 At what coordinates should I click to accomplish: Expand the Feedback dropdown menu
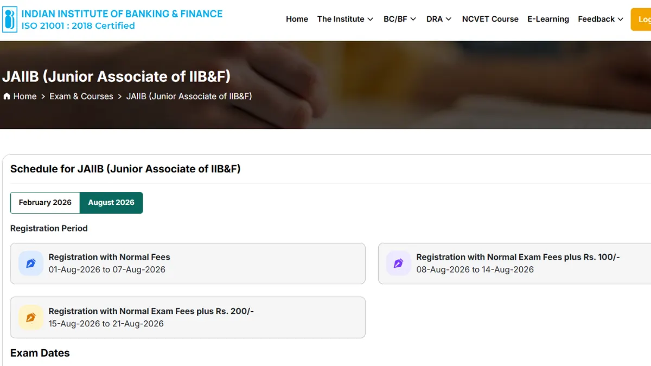pyautogui.click(x=600, y=19)
